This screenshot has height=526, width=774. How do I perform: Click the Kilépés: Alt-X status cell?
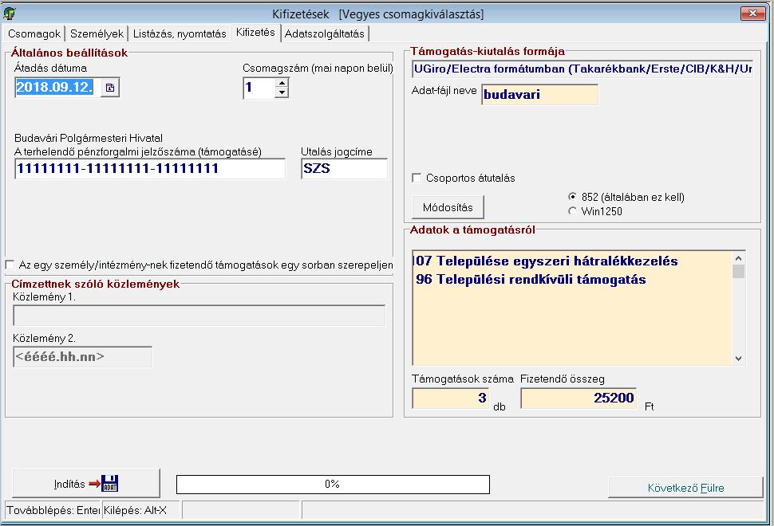click(x=142, y=510)
